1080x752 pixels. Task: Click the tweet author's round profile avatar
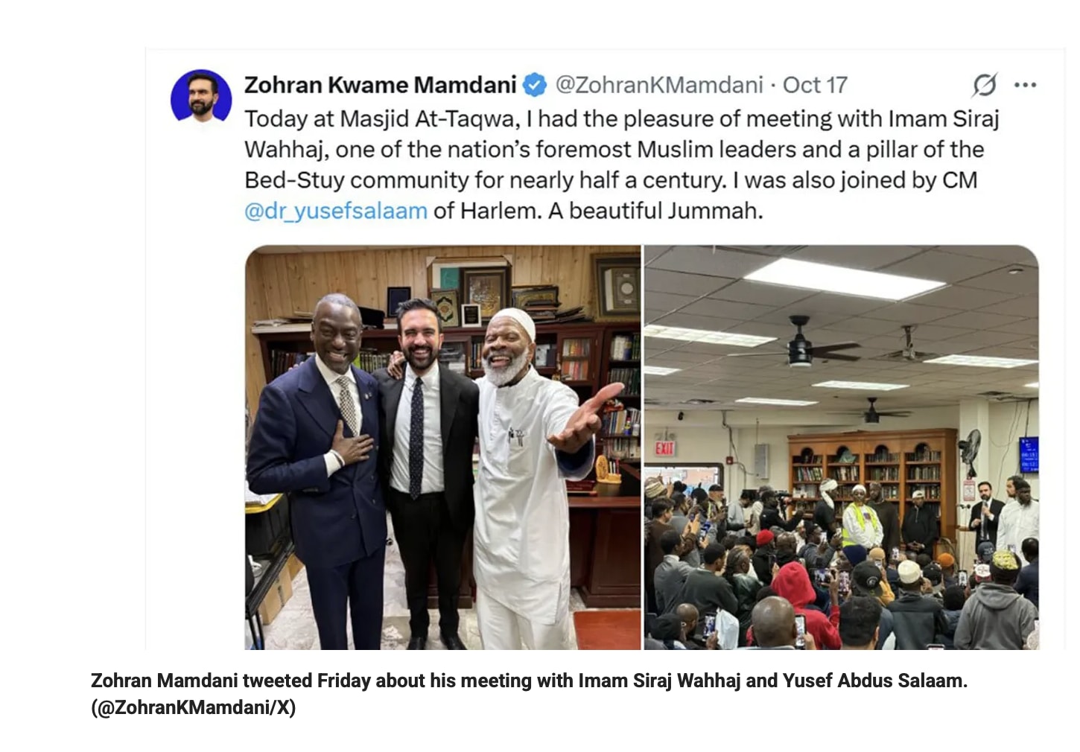tap(201, 96)
